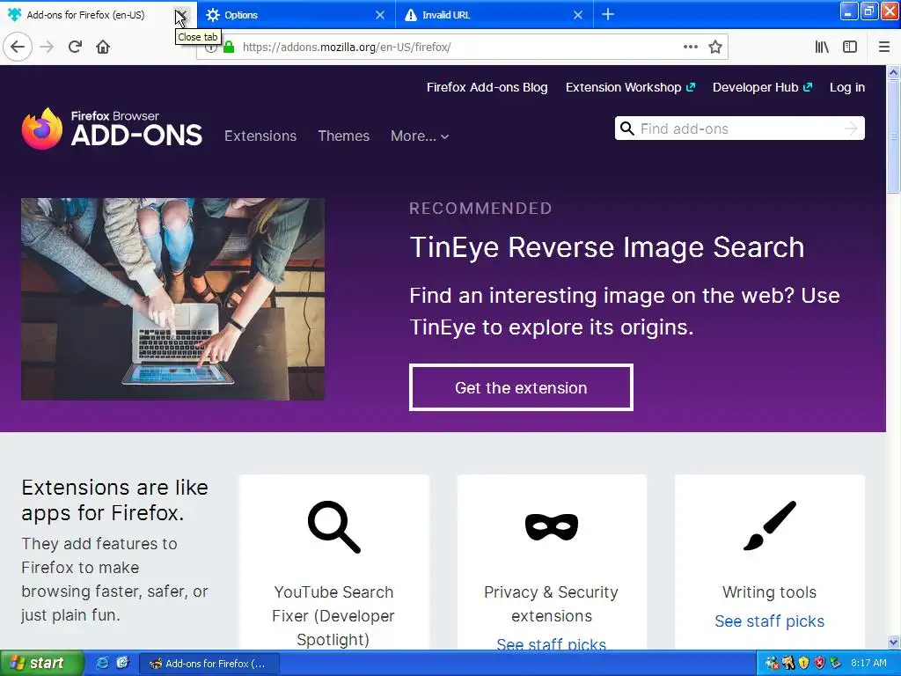
Task: Click the search magnifier icon in search box
Action: click(627, 129)
